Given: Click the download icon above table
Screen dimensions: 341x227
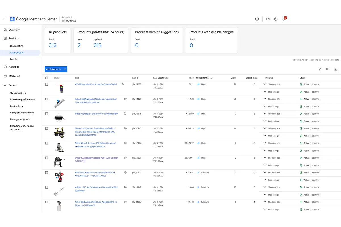Looking at the screenshot, I should tap(336, 69).
